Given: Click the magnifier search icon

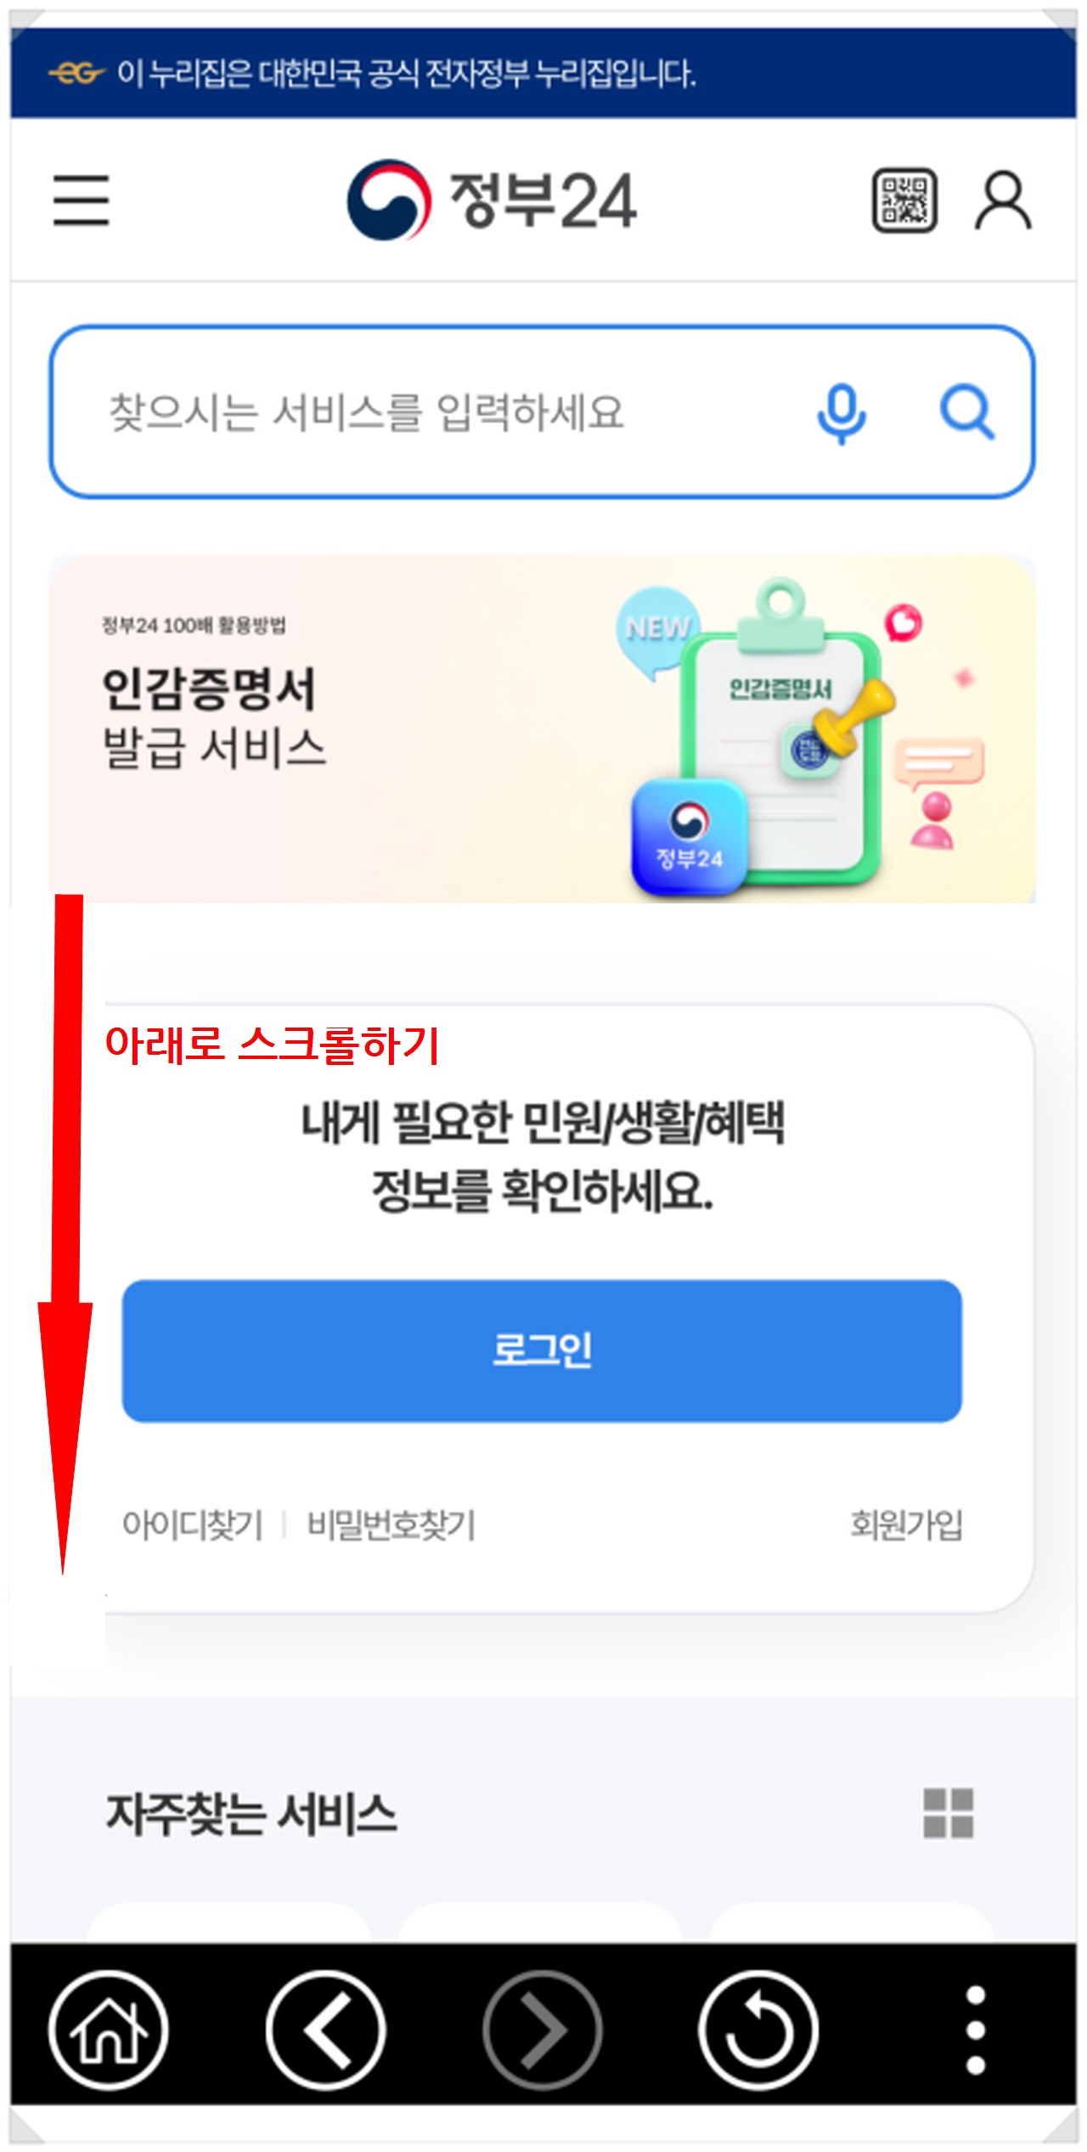Looking at the screenshot, I should 966,412.
